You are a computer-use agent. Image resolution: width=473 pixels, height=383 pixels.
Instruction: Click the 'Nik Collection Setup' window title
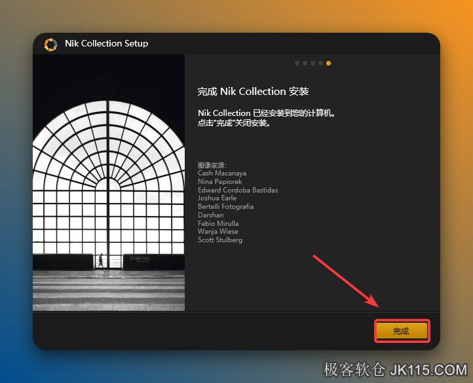coord(107,43)
